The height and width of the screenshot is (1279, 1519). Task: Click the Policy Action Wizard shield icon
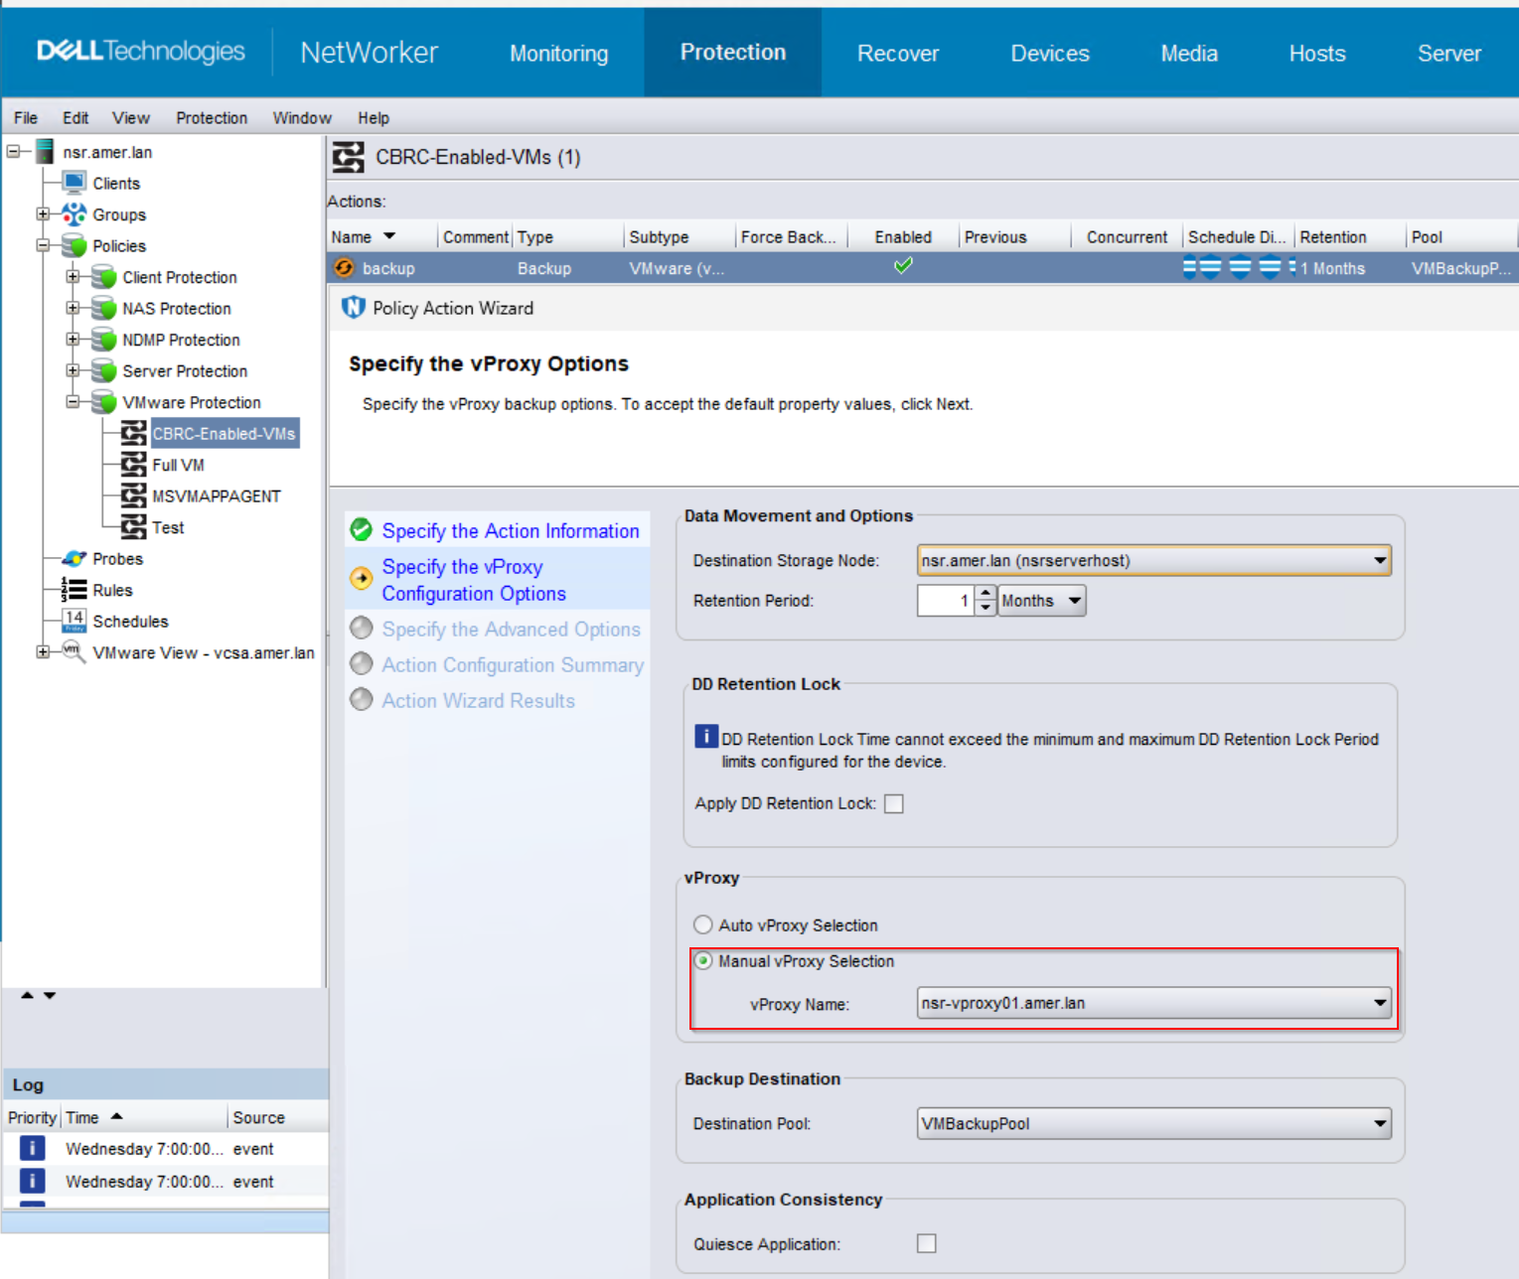click(x=355, y=308)
